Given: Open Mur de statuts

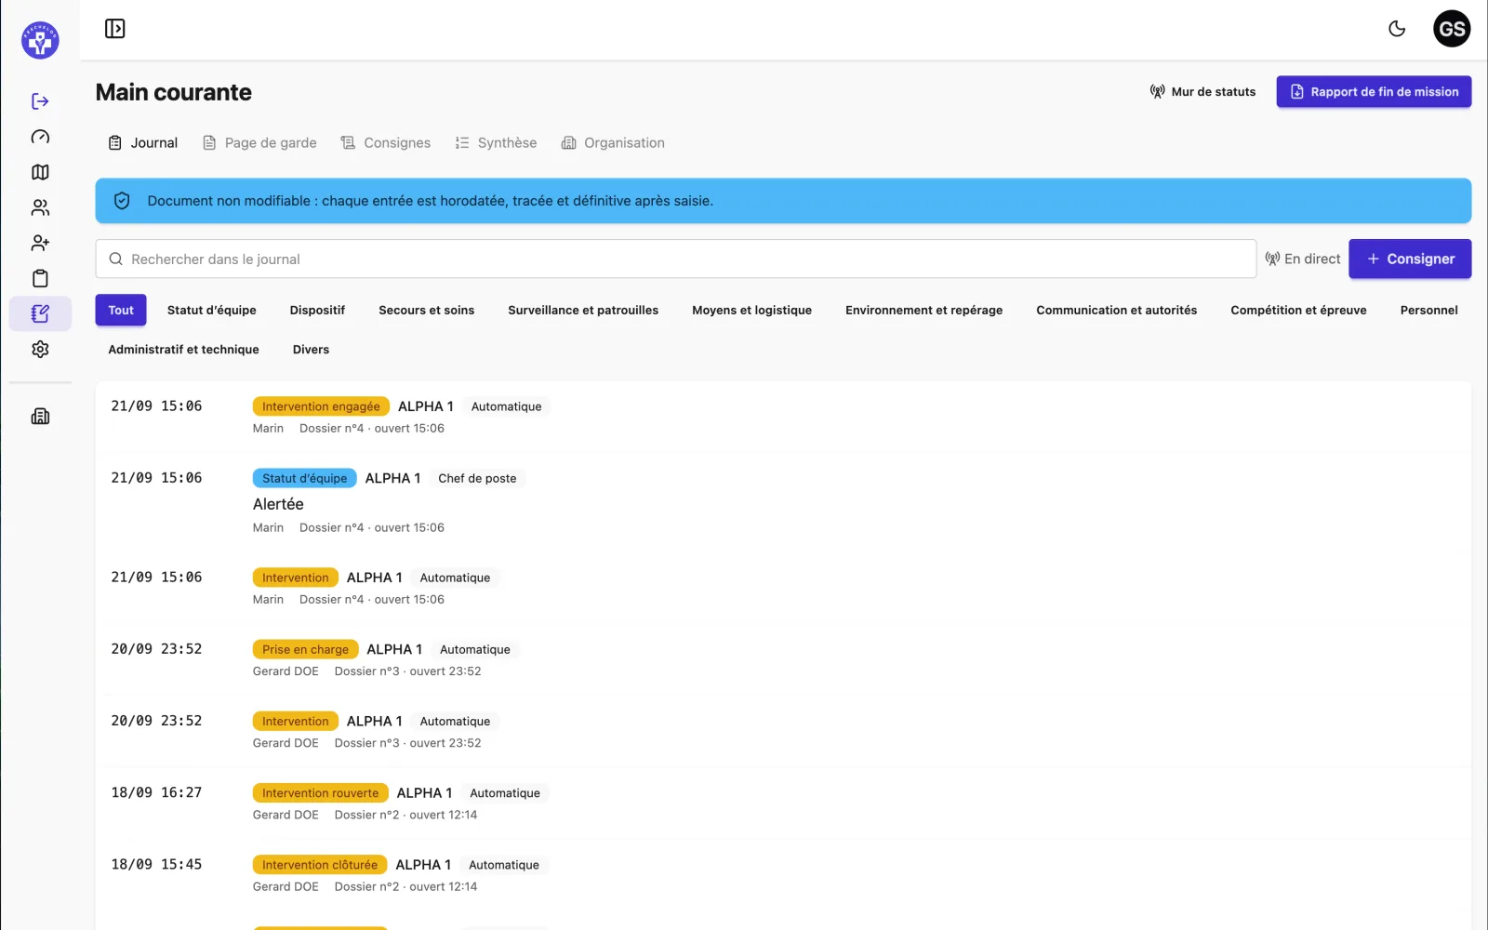Looking at the screenshot, I should tap(1202, 91).
